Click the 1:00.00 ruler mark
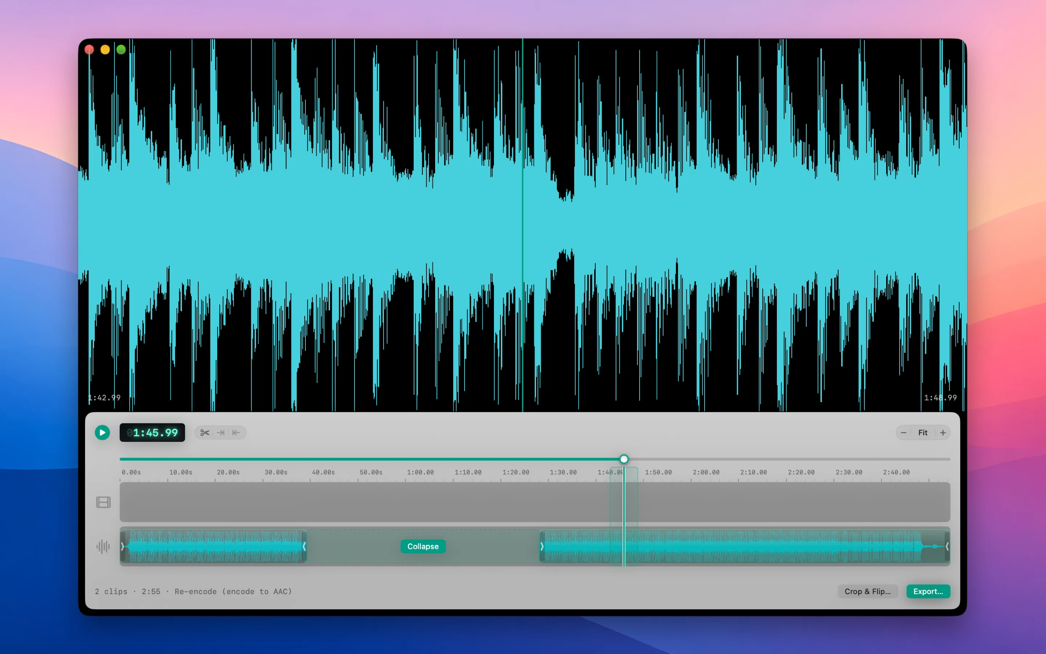This screenshot has width=1046, height=654. [x=420, y=472]
